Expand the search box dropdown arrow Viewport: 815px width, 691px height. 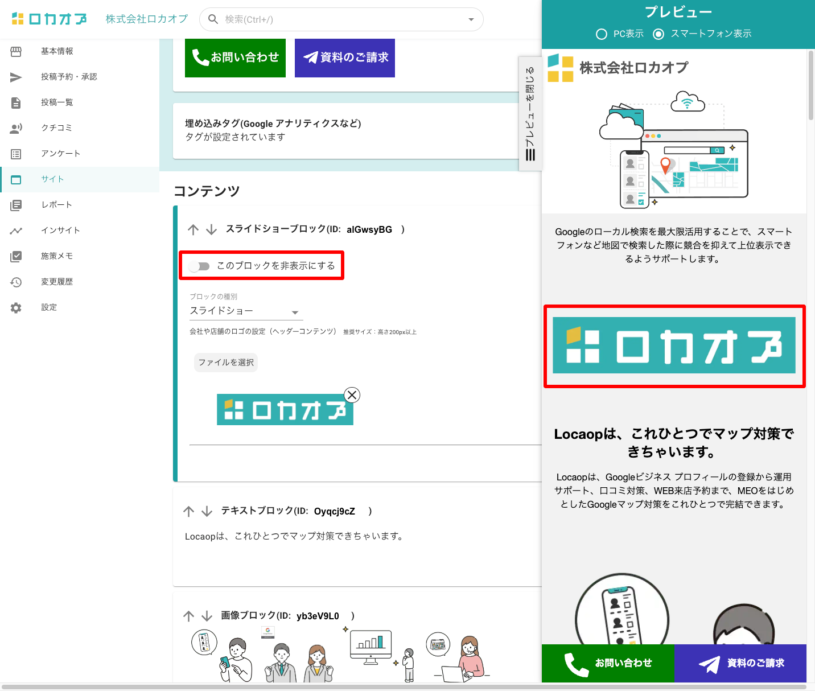471,19
